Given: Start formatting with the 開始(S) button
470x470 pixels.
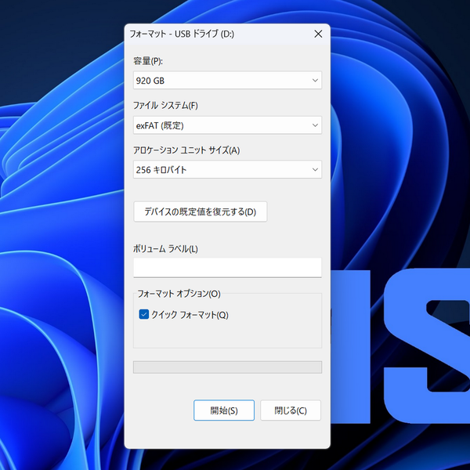Looking at the screenshot, I should click(x=224, y=410).
